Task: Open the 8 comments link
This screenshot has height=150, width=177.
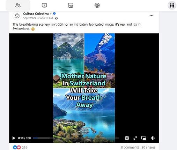Action: pos(130,147)
